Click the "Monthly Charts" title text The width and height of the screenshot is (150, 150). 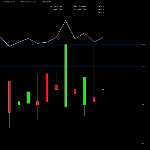9,2
